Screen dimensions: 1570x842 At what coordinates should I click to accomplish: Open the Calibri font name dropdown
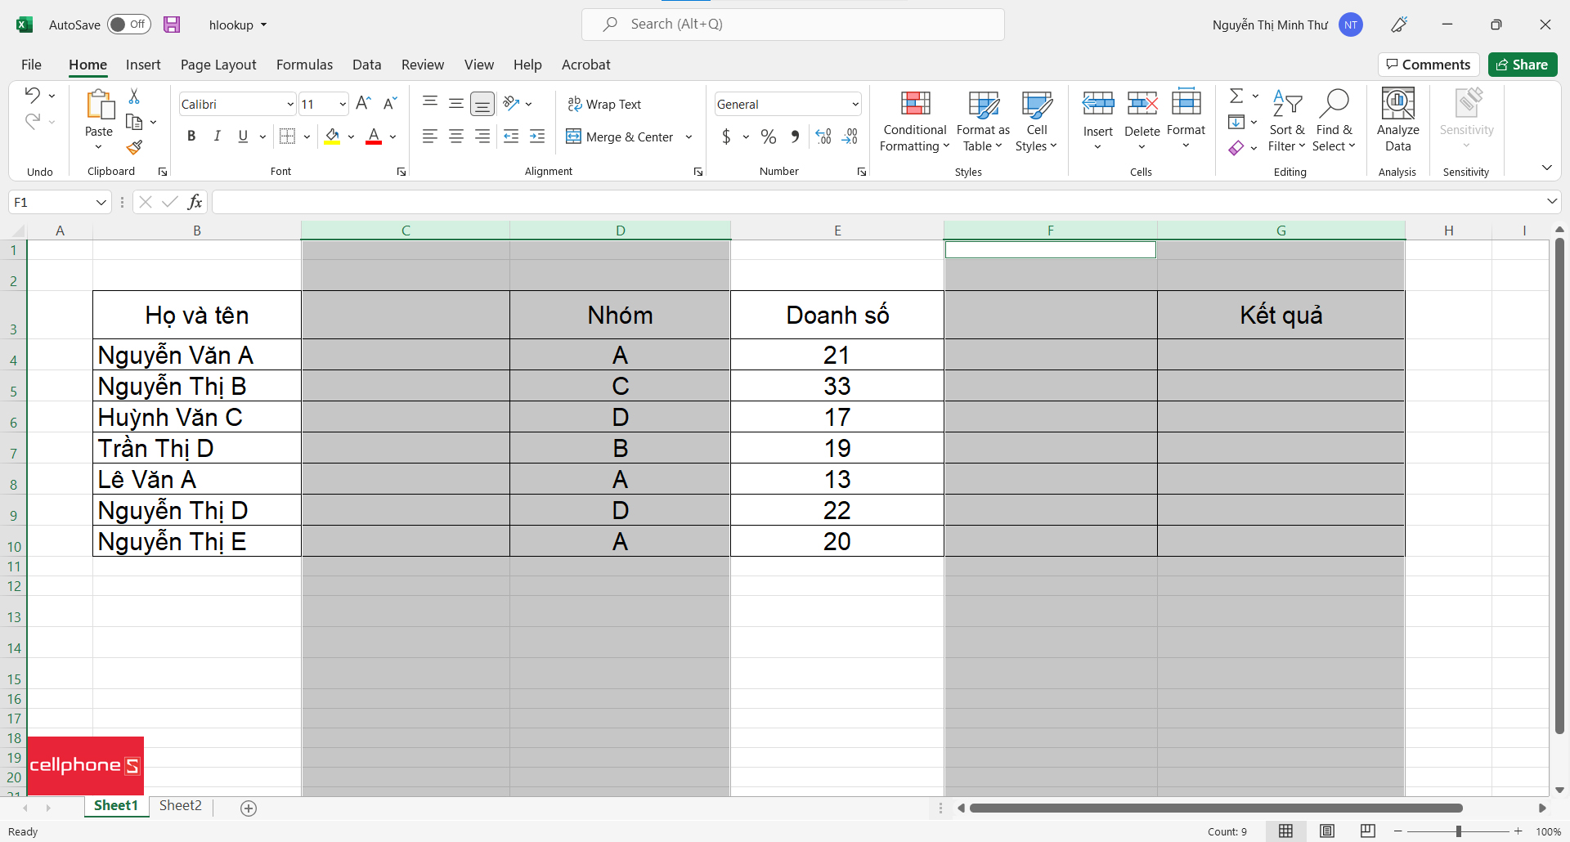click(289, 104)
